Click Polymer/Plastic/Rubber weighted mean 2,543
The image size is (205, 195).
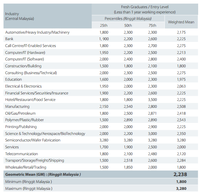click(x=181, y=120)
